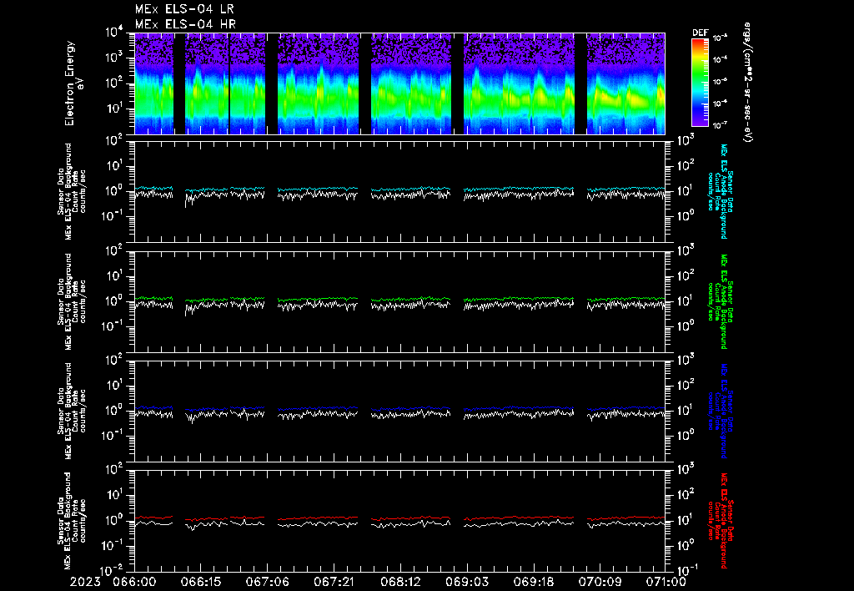This screenshot has height=591, width=854.
Task: Click the red background count rate plot
Action: (399, 520)
